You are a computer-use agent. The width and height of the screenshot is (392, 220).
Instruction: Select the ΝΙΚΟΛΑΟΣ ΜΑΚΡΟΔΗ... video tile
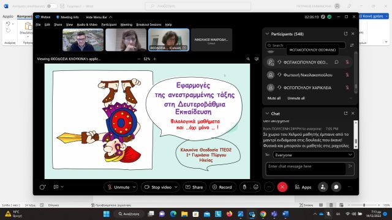(x=211, y=40)
